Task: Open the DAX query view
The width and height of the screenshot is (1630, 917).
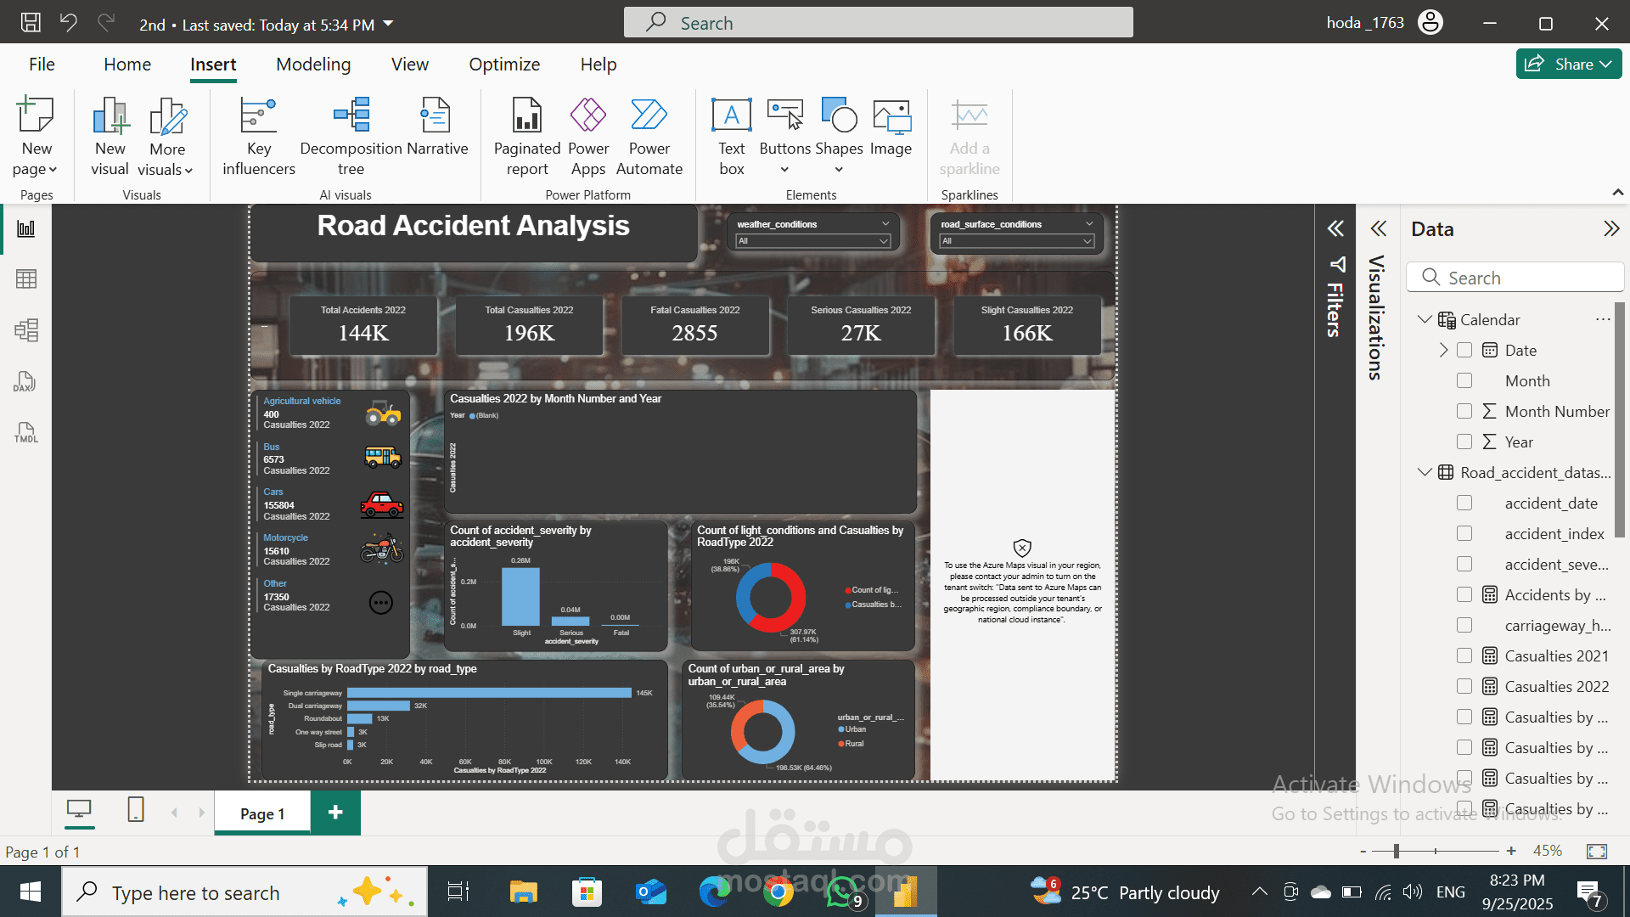Action: [x=26, y=382]
